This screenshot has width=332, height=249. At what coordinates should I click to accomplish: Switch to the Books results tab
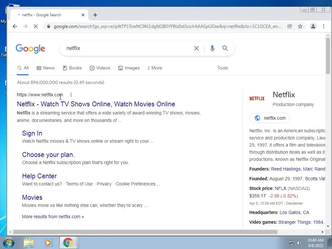[x=72, y=68]
